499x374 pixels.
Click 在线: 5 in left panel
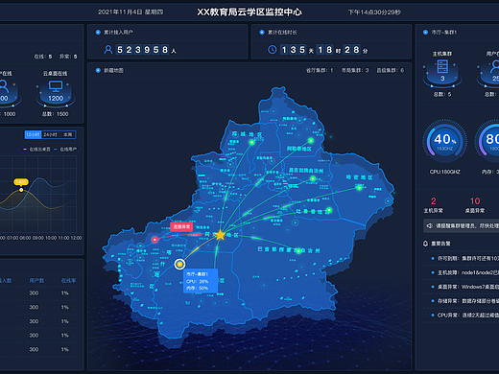pos(43,57)
